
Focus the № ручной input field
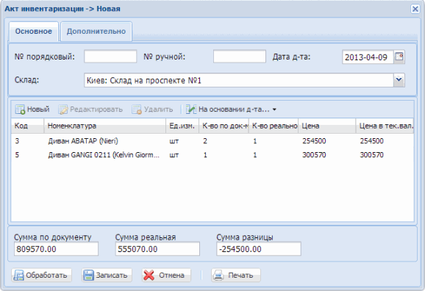tap(240, 57)
